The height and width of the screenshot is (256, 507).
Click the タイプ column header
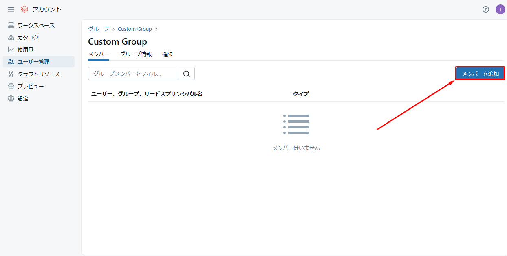pyautogui.click(x=300, y=94)
